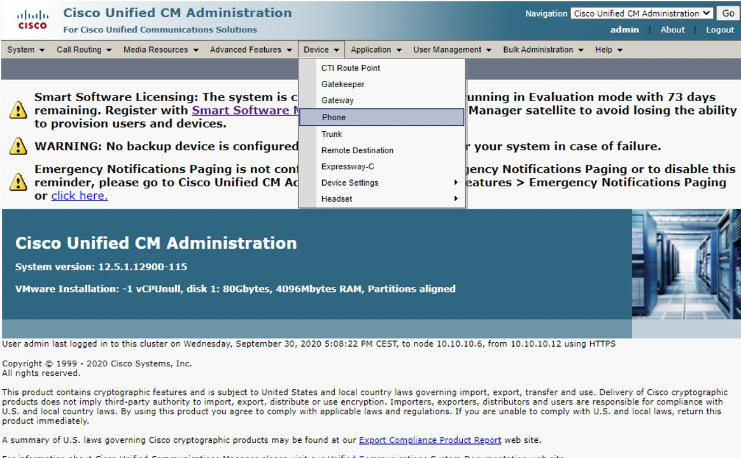Screen dimensions: 741x458
Task: Click the 'User admin last logged in' line
Action: coord(309,343)
